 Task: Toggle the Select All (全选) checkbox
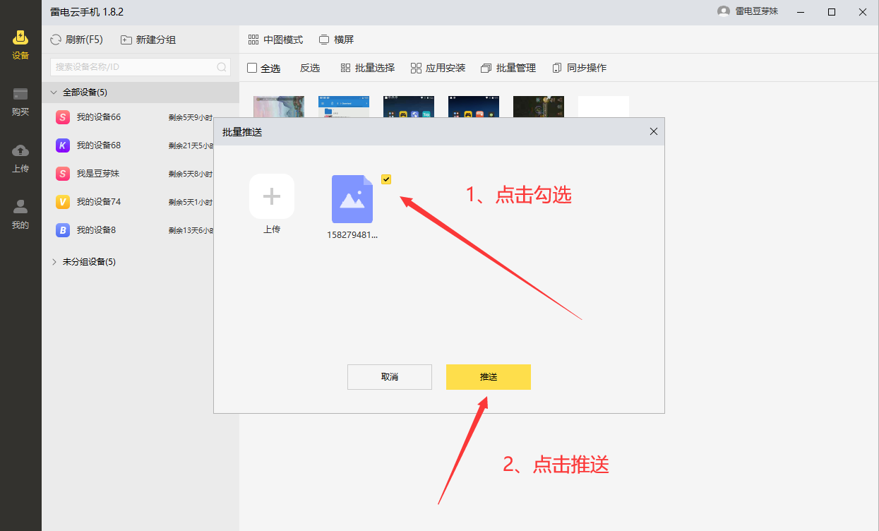(252, 68)
